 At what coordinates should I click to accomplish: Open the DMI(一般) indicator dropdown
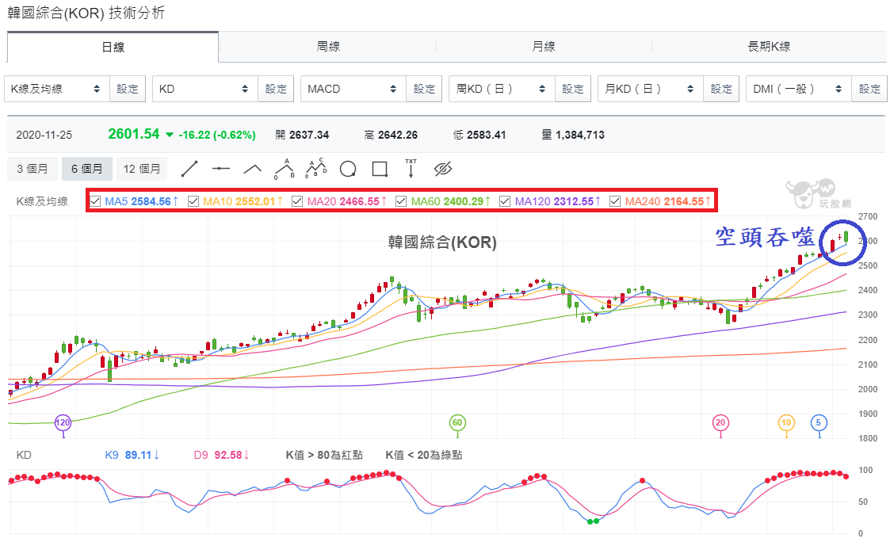(x=798, y=89)
